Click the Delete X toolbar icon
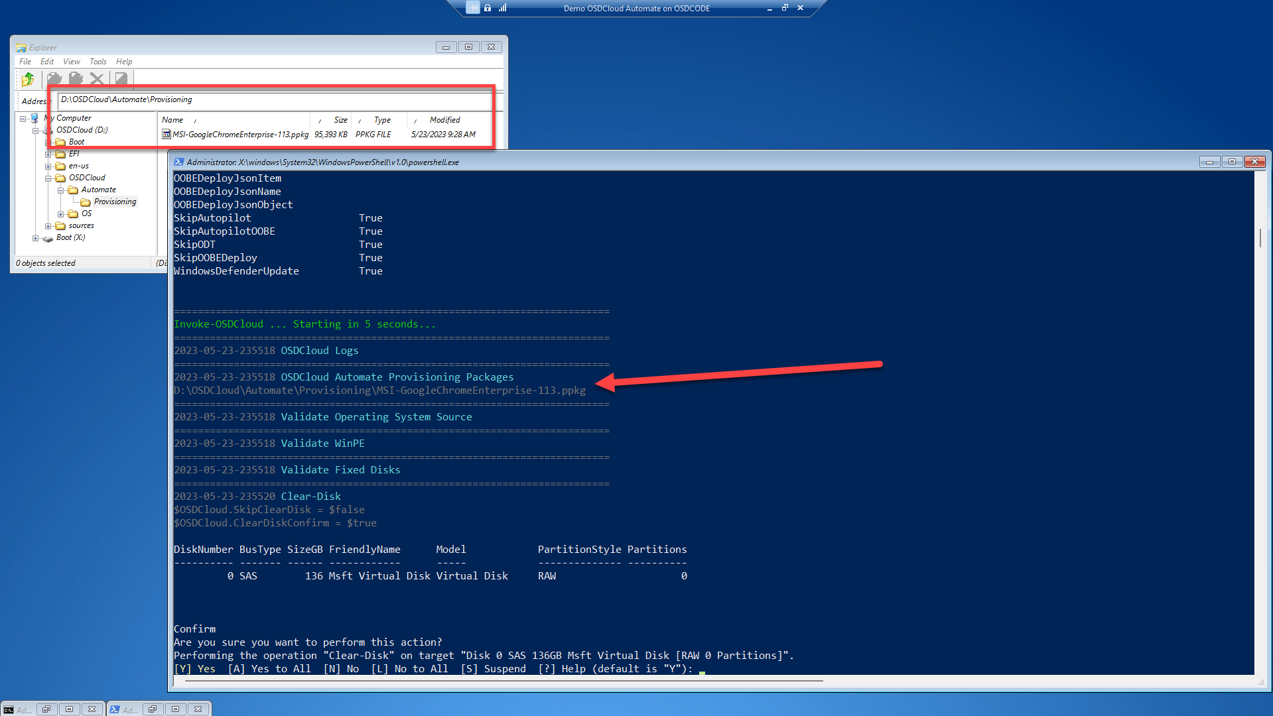Viewport: 1273px width, 716px height. coord(97,80)
